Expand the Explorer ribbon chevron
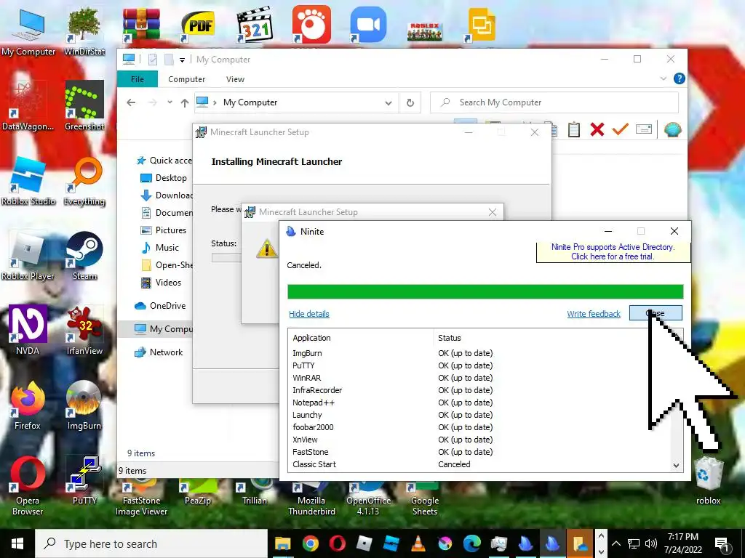 664,78
